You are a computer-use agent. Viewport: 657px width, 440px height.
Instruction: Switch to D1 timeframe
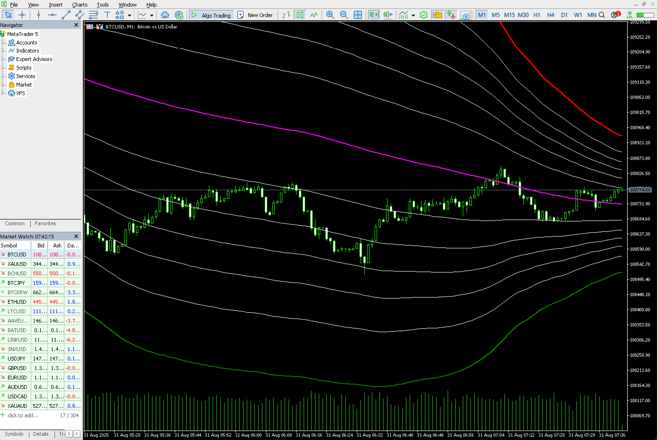click(x=564, y=15)
